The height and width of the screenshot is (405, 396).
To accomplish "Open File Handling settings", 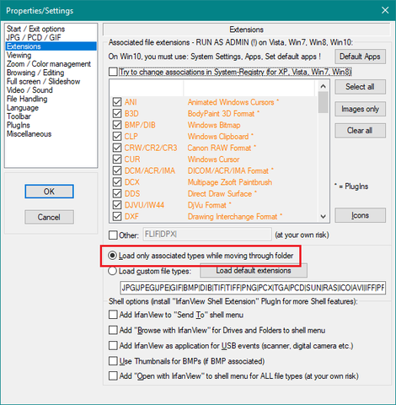I will (x=27, y=99).
